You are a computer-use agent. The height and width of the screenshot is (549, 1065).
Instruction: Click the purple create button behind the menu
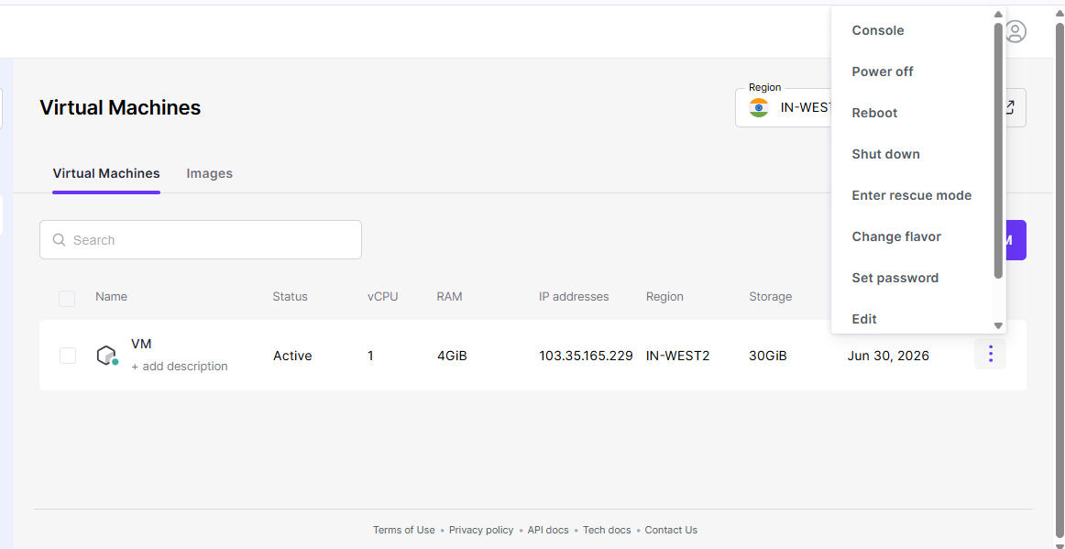[x=1016, y=240]
